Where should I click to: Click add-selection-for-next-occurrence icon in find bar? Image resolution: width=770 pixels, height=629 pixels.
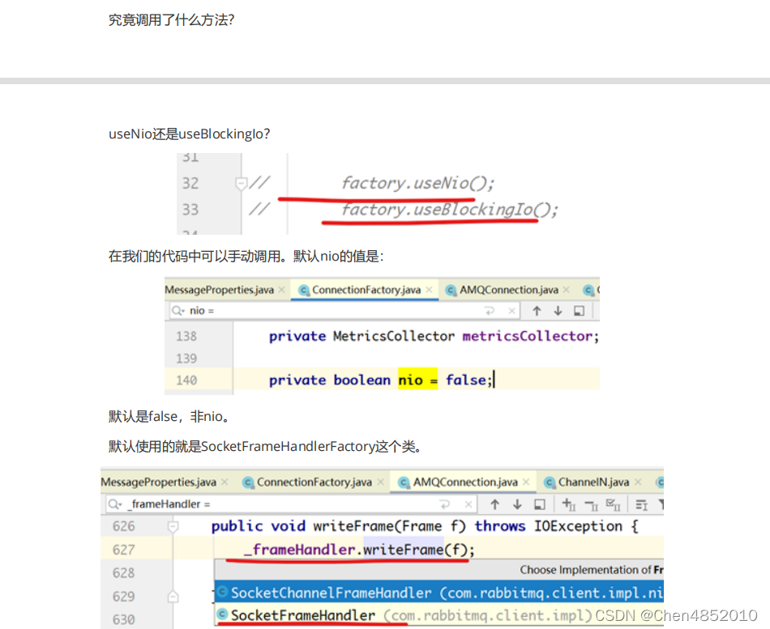[567, 504]
